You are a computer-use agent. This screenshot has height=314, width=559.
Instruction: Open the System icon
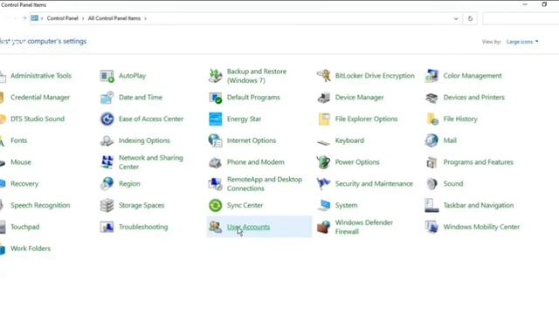pos(324,206)
